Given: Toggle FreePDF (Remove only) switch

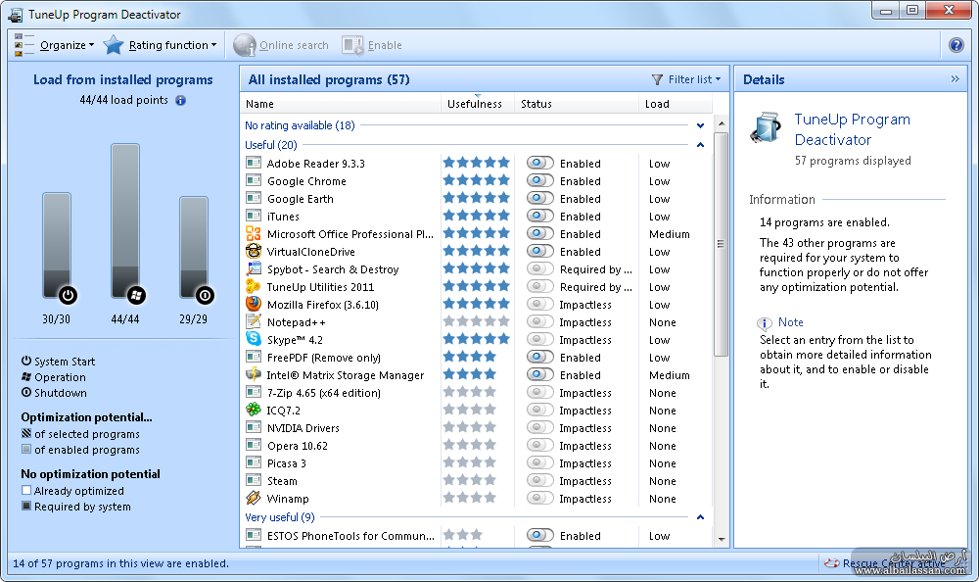Looking at the screenshot, I should point(540,357).
